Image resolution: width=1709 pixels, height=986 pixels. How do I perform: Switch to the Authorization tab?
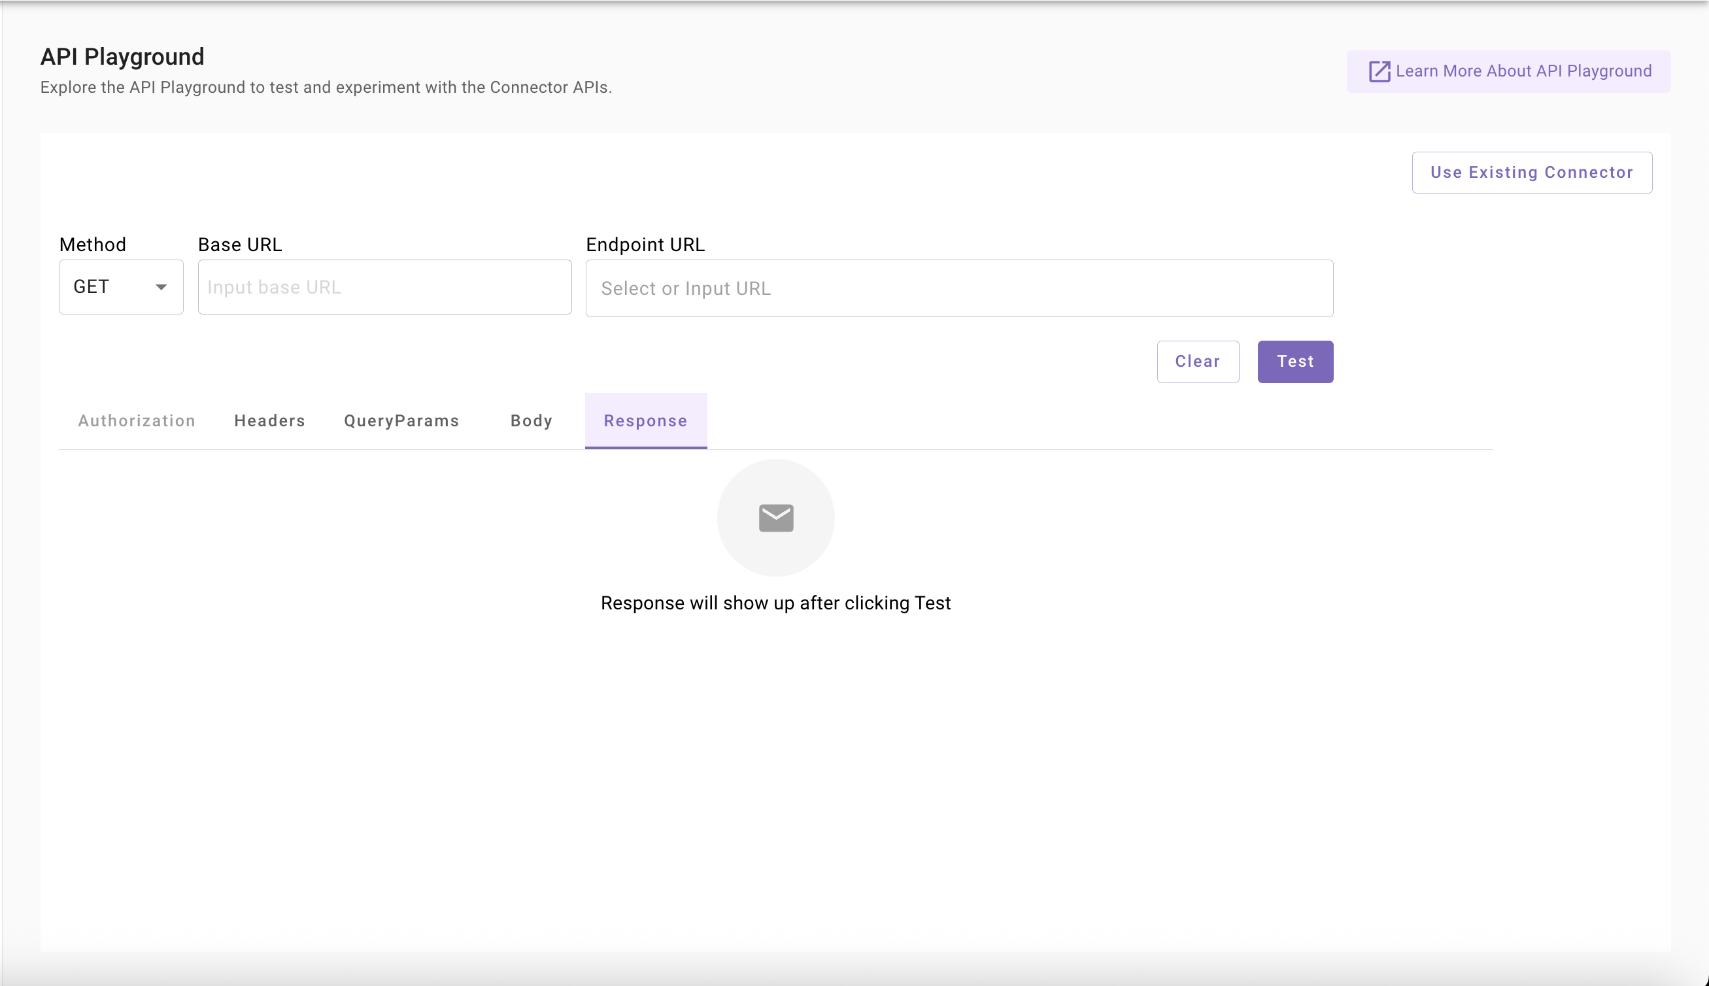point(137,421)
